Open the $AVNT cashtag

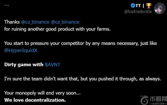(x=52, y=64)
